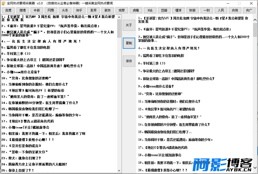Image resolution: width=258 pixels, height=174 pixels.
Task: Click the right panel's scroll-down arrow
Action: pyautogui.click(x=255, y=168)
